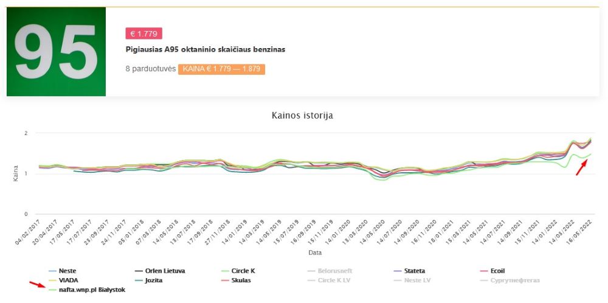The image size is (608, 303).
Task: Open Pigiausias A95 oktaninio skaičiaus benzinas title
Action: (x=206, y=50)
